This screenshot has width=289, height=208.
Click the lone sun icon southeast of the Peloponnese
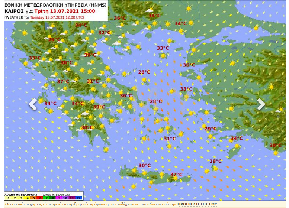pyautogui.click(x=106, y=149)
